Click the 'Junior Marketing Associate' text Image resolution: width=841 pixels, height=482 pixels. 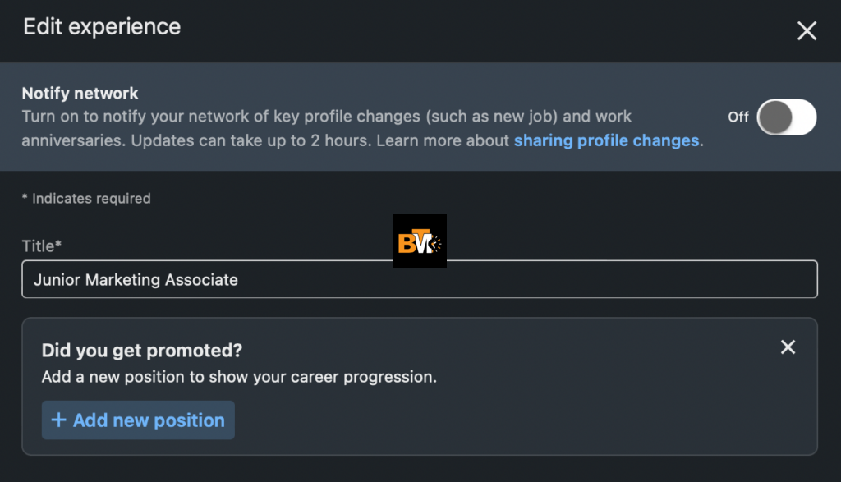[x=136, y=280]
